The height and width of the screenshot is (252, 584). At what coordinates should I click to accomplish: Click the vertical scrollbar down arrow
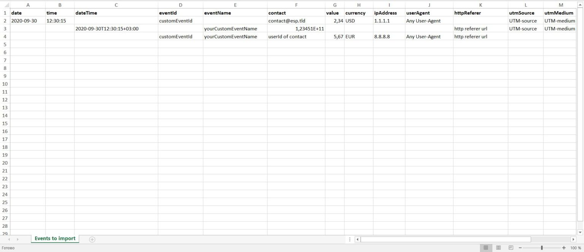[580, 232]
